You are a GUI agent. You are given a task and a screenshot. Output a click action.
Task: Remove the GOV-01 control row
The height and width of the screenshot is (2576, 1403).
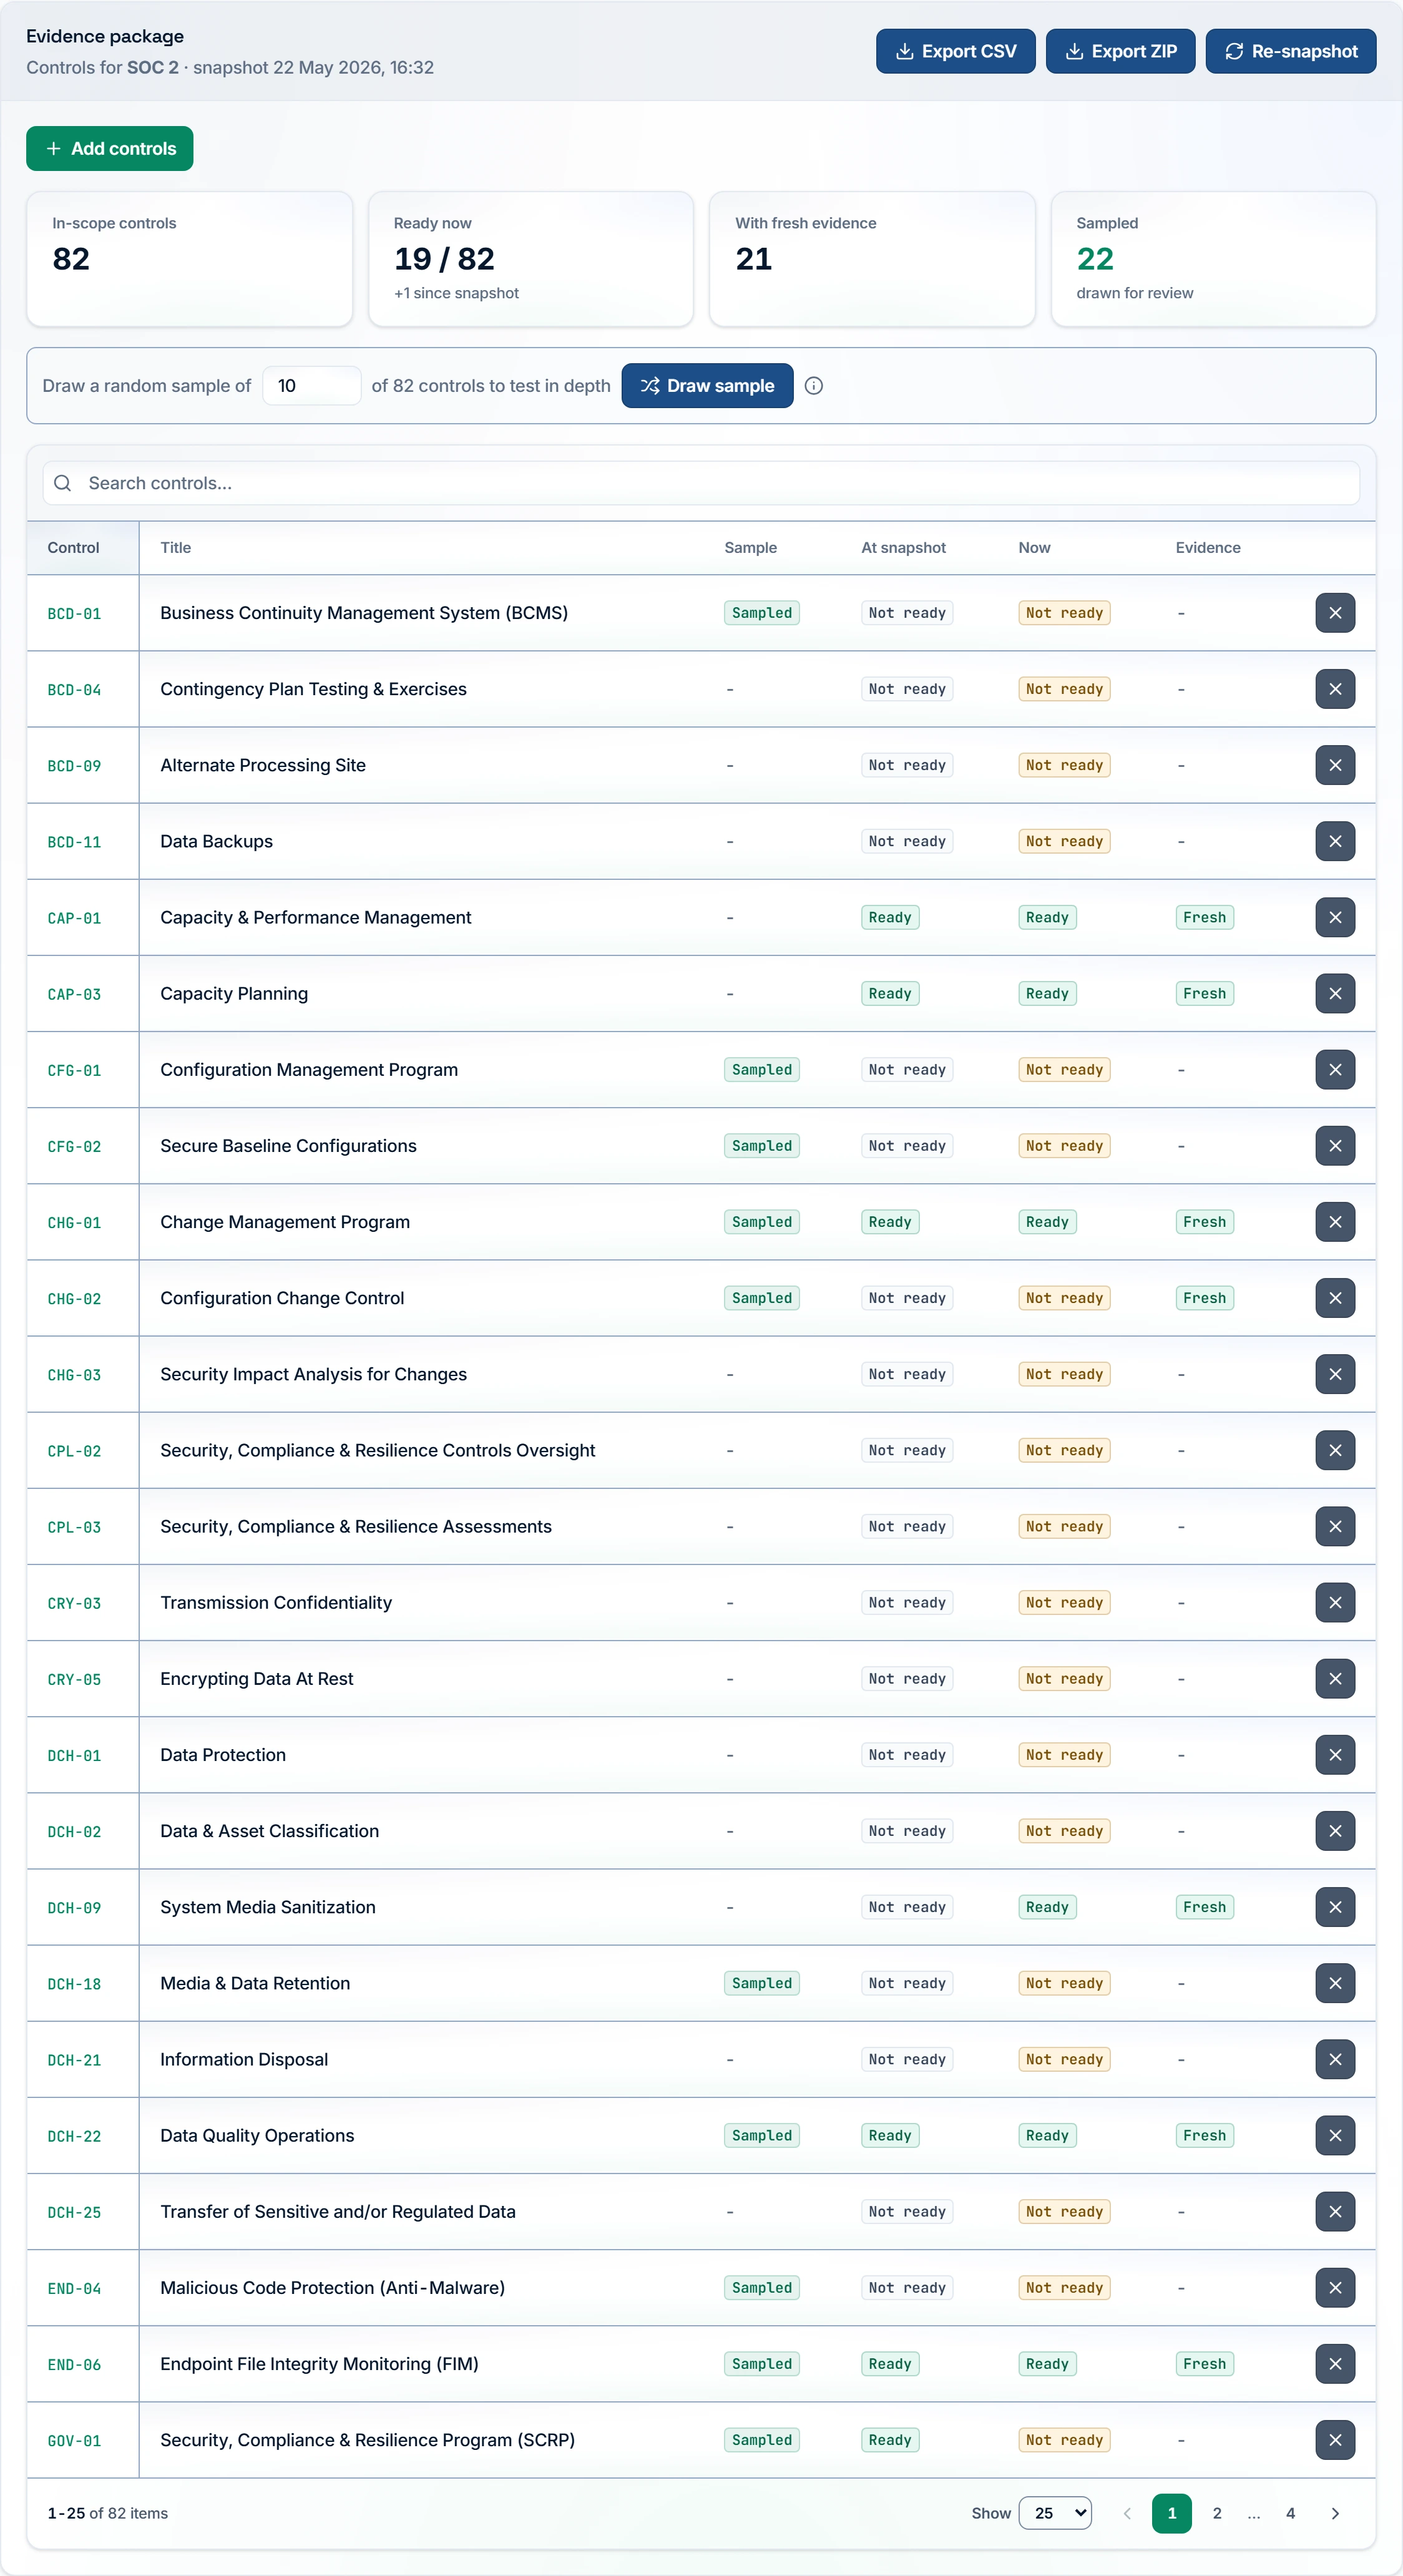pyautogui.click(x=1335, y=2440)
